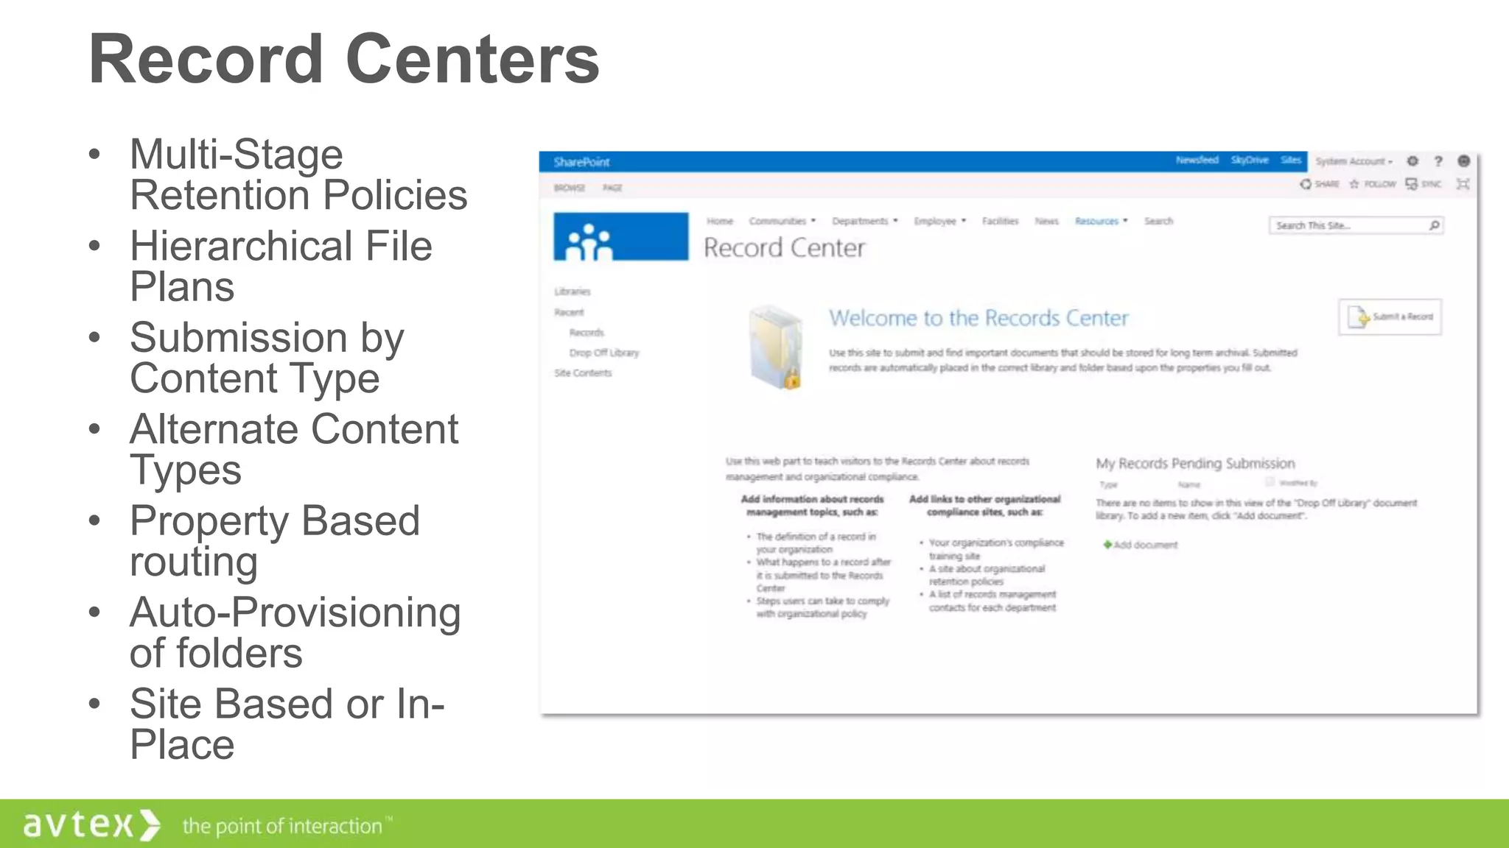
Task: Click the Records Center folder image
Action: (x=775, y=347)
